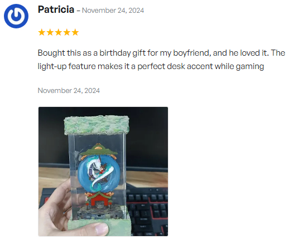Screen dimensions: 289x240
Task: Click the word 'boyfriend' in the review
Action: click(192, 53)
